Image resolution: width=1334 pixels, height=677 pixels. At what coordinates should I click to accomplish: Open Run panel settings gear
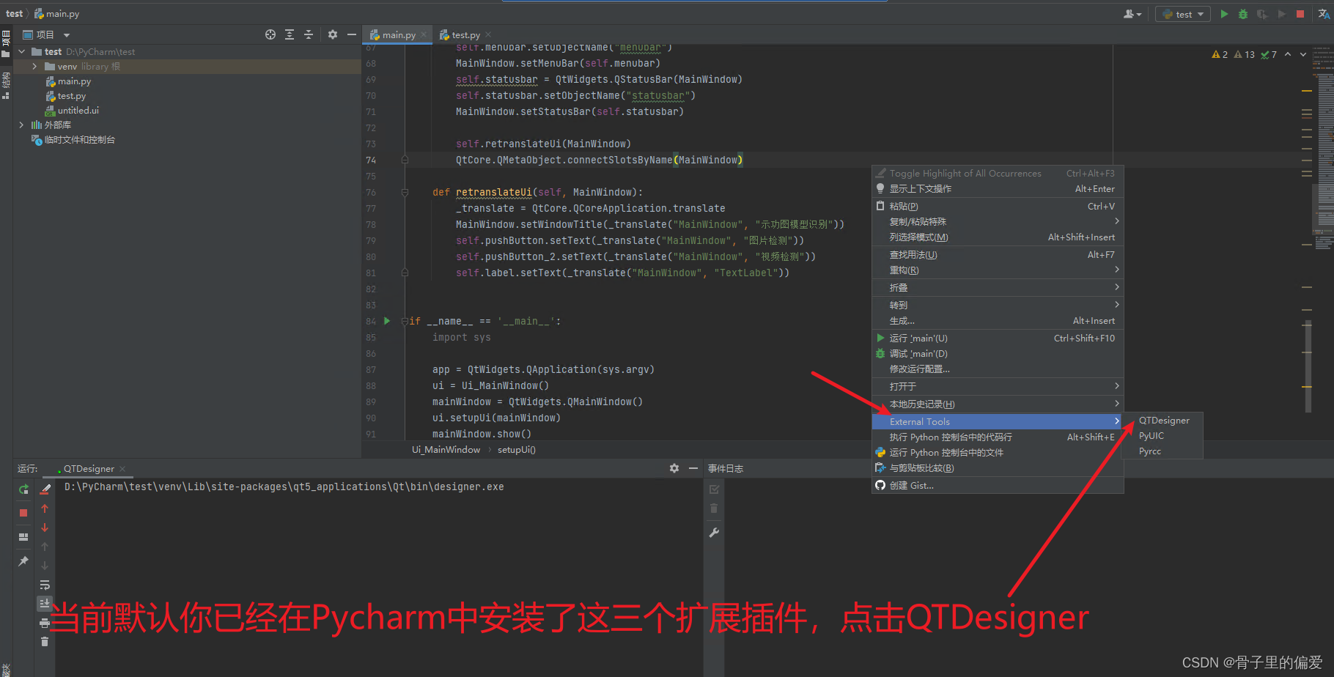(674, 468)
